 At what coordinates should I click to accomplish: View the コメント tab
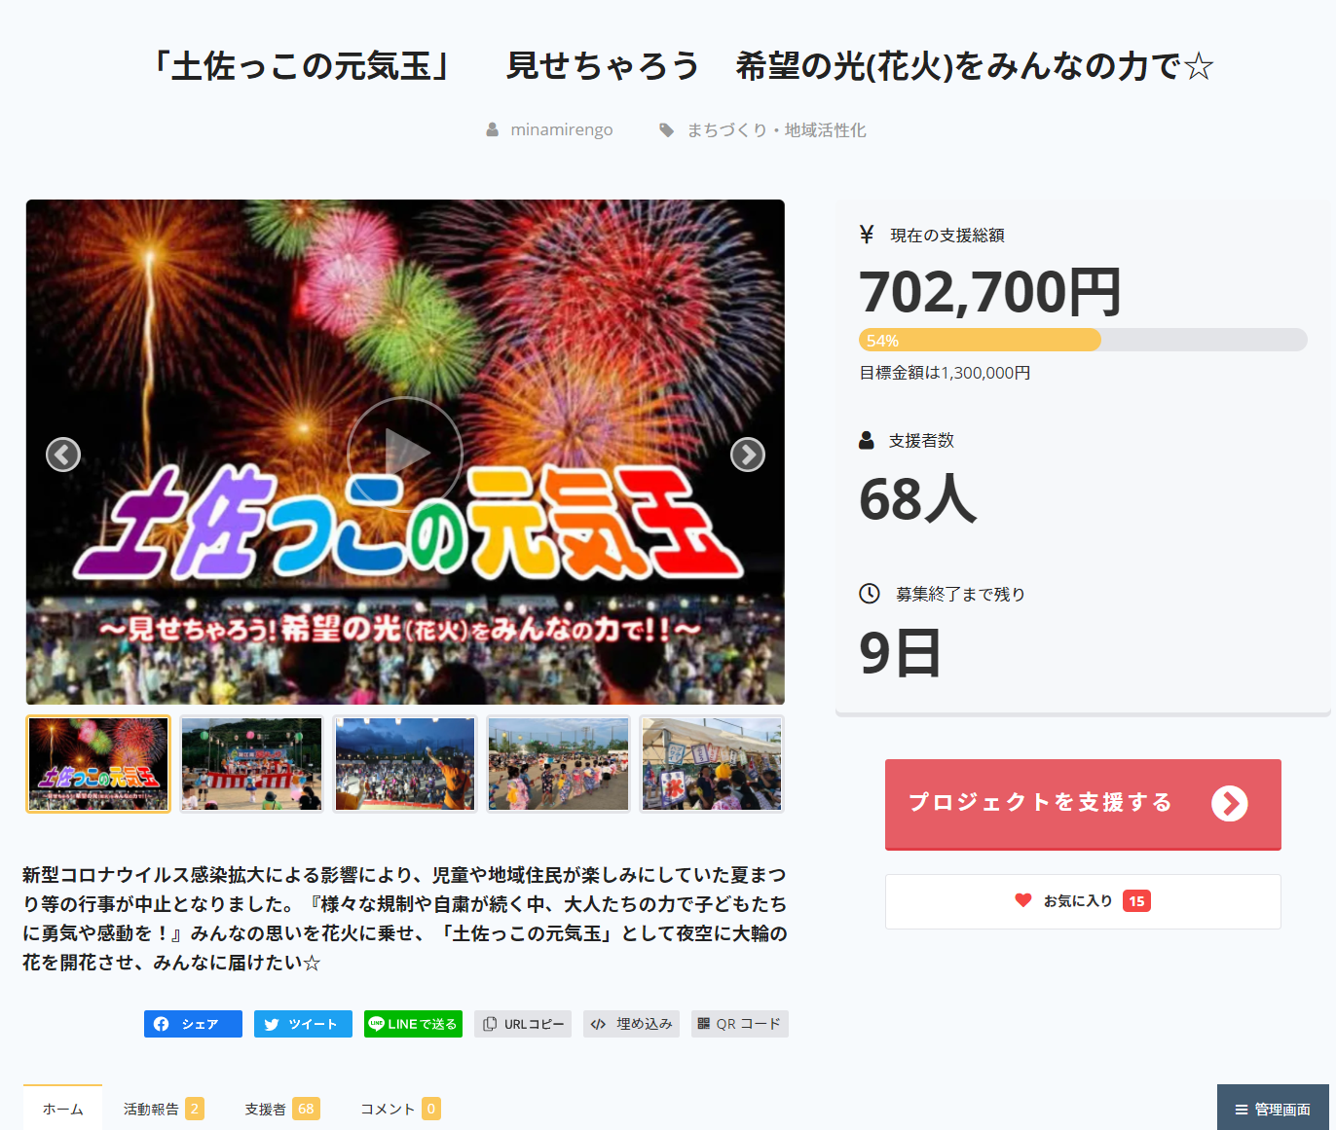click(x=400, y=1109)
